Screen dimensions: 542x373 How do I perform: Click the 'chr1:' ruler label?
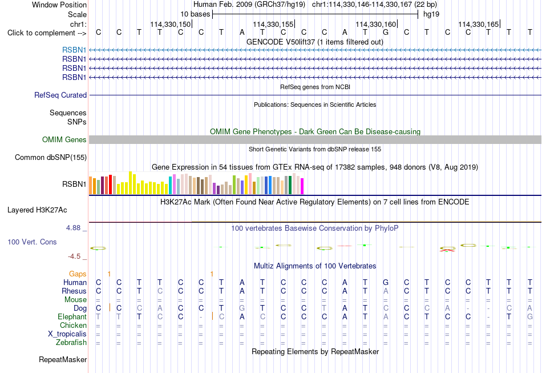(78, 24)
